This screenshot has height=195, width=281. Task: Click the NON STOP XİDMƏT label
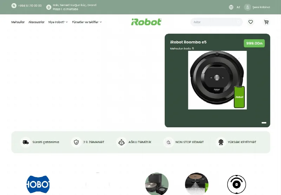point(189,142)
